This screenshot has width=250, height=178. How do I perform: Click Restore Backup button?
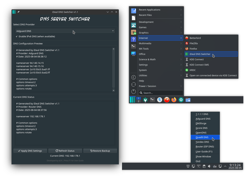point(100,151)
